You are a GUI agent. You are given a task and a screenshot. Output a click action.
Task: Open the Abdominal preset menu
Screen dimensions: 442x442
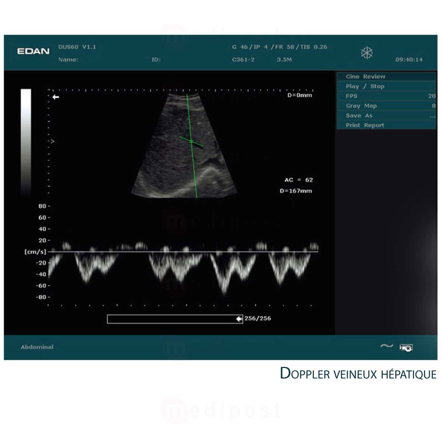coord(37,347)
